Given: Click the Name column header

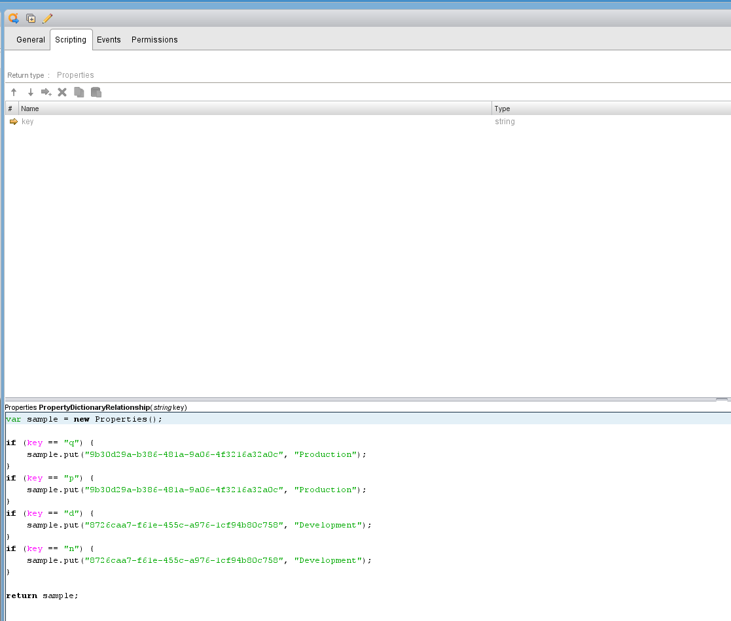Looking at the screenshot, I should 30,109.
